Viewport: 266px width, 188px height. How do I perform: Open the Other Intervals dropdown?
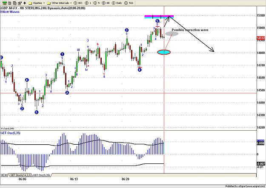(x=60, y=3)
